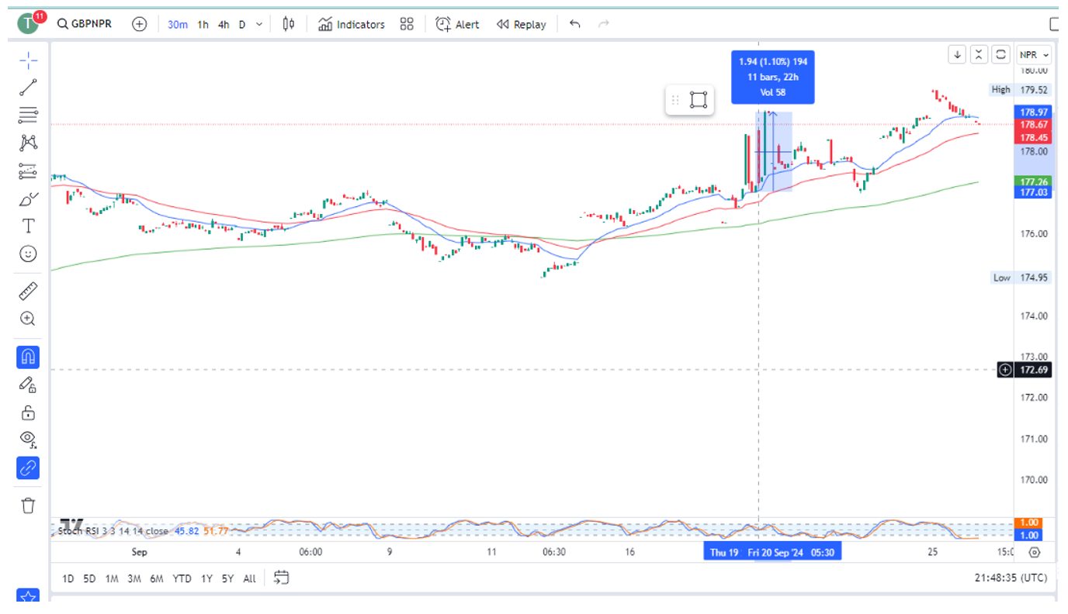Screen dimensions: 1068x614
Task: Click the down-arrow button above price scale
Action: [x=958, y=54]
